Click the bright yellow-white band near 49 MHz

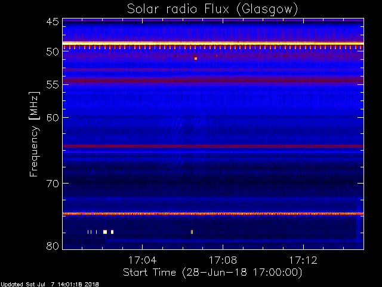tap(213, 43)
